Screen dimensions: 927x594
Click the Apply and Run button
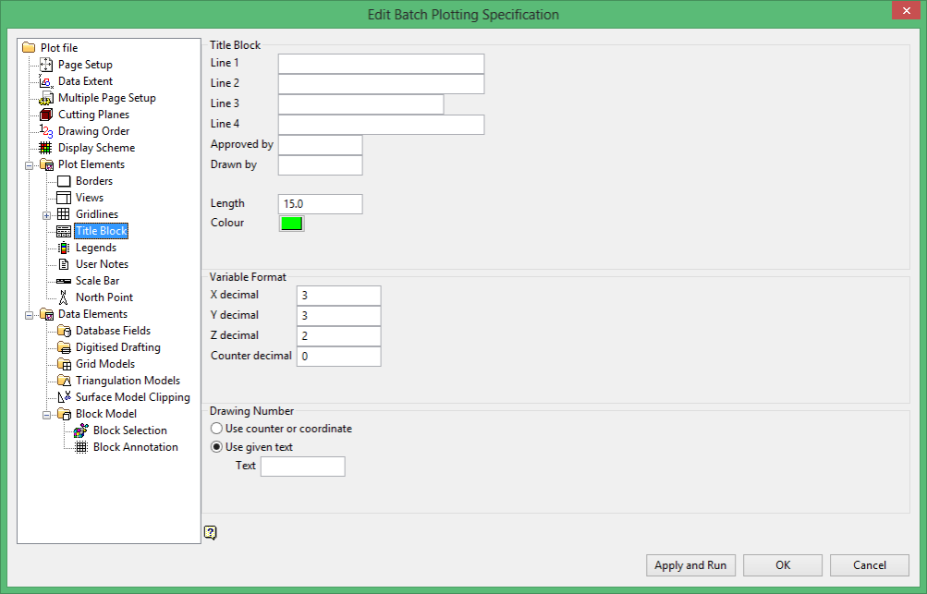(690, 565)
